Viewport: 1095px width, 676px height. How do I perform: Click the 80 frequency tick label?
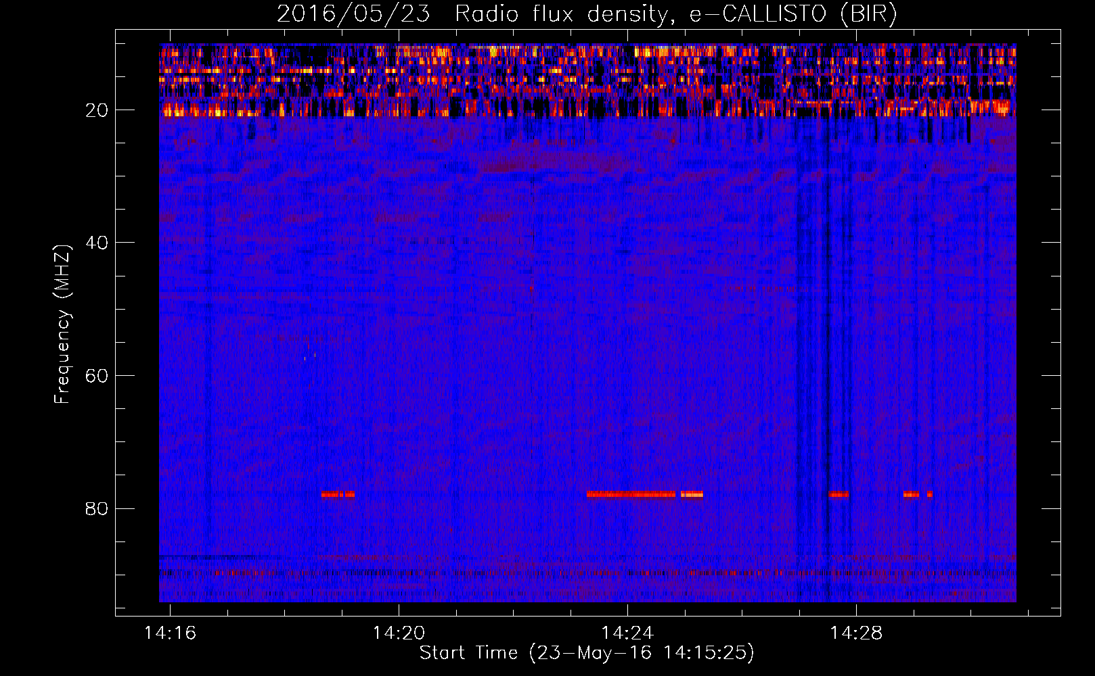click(x=97, y=508)
